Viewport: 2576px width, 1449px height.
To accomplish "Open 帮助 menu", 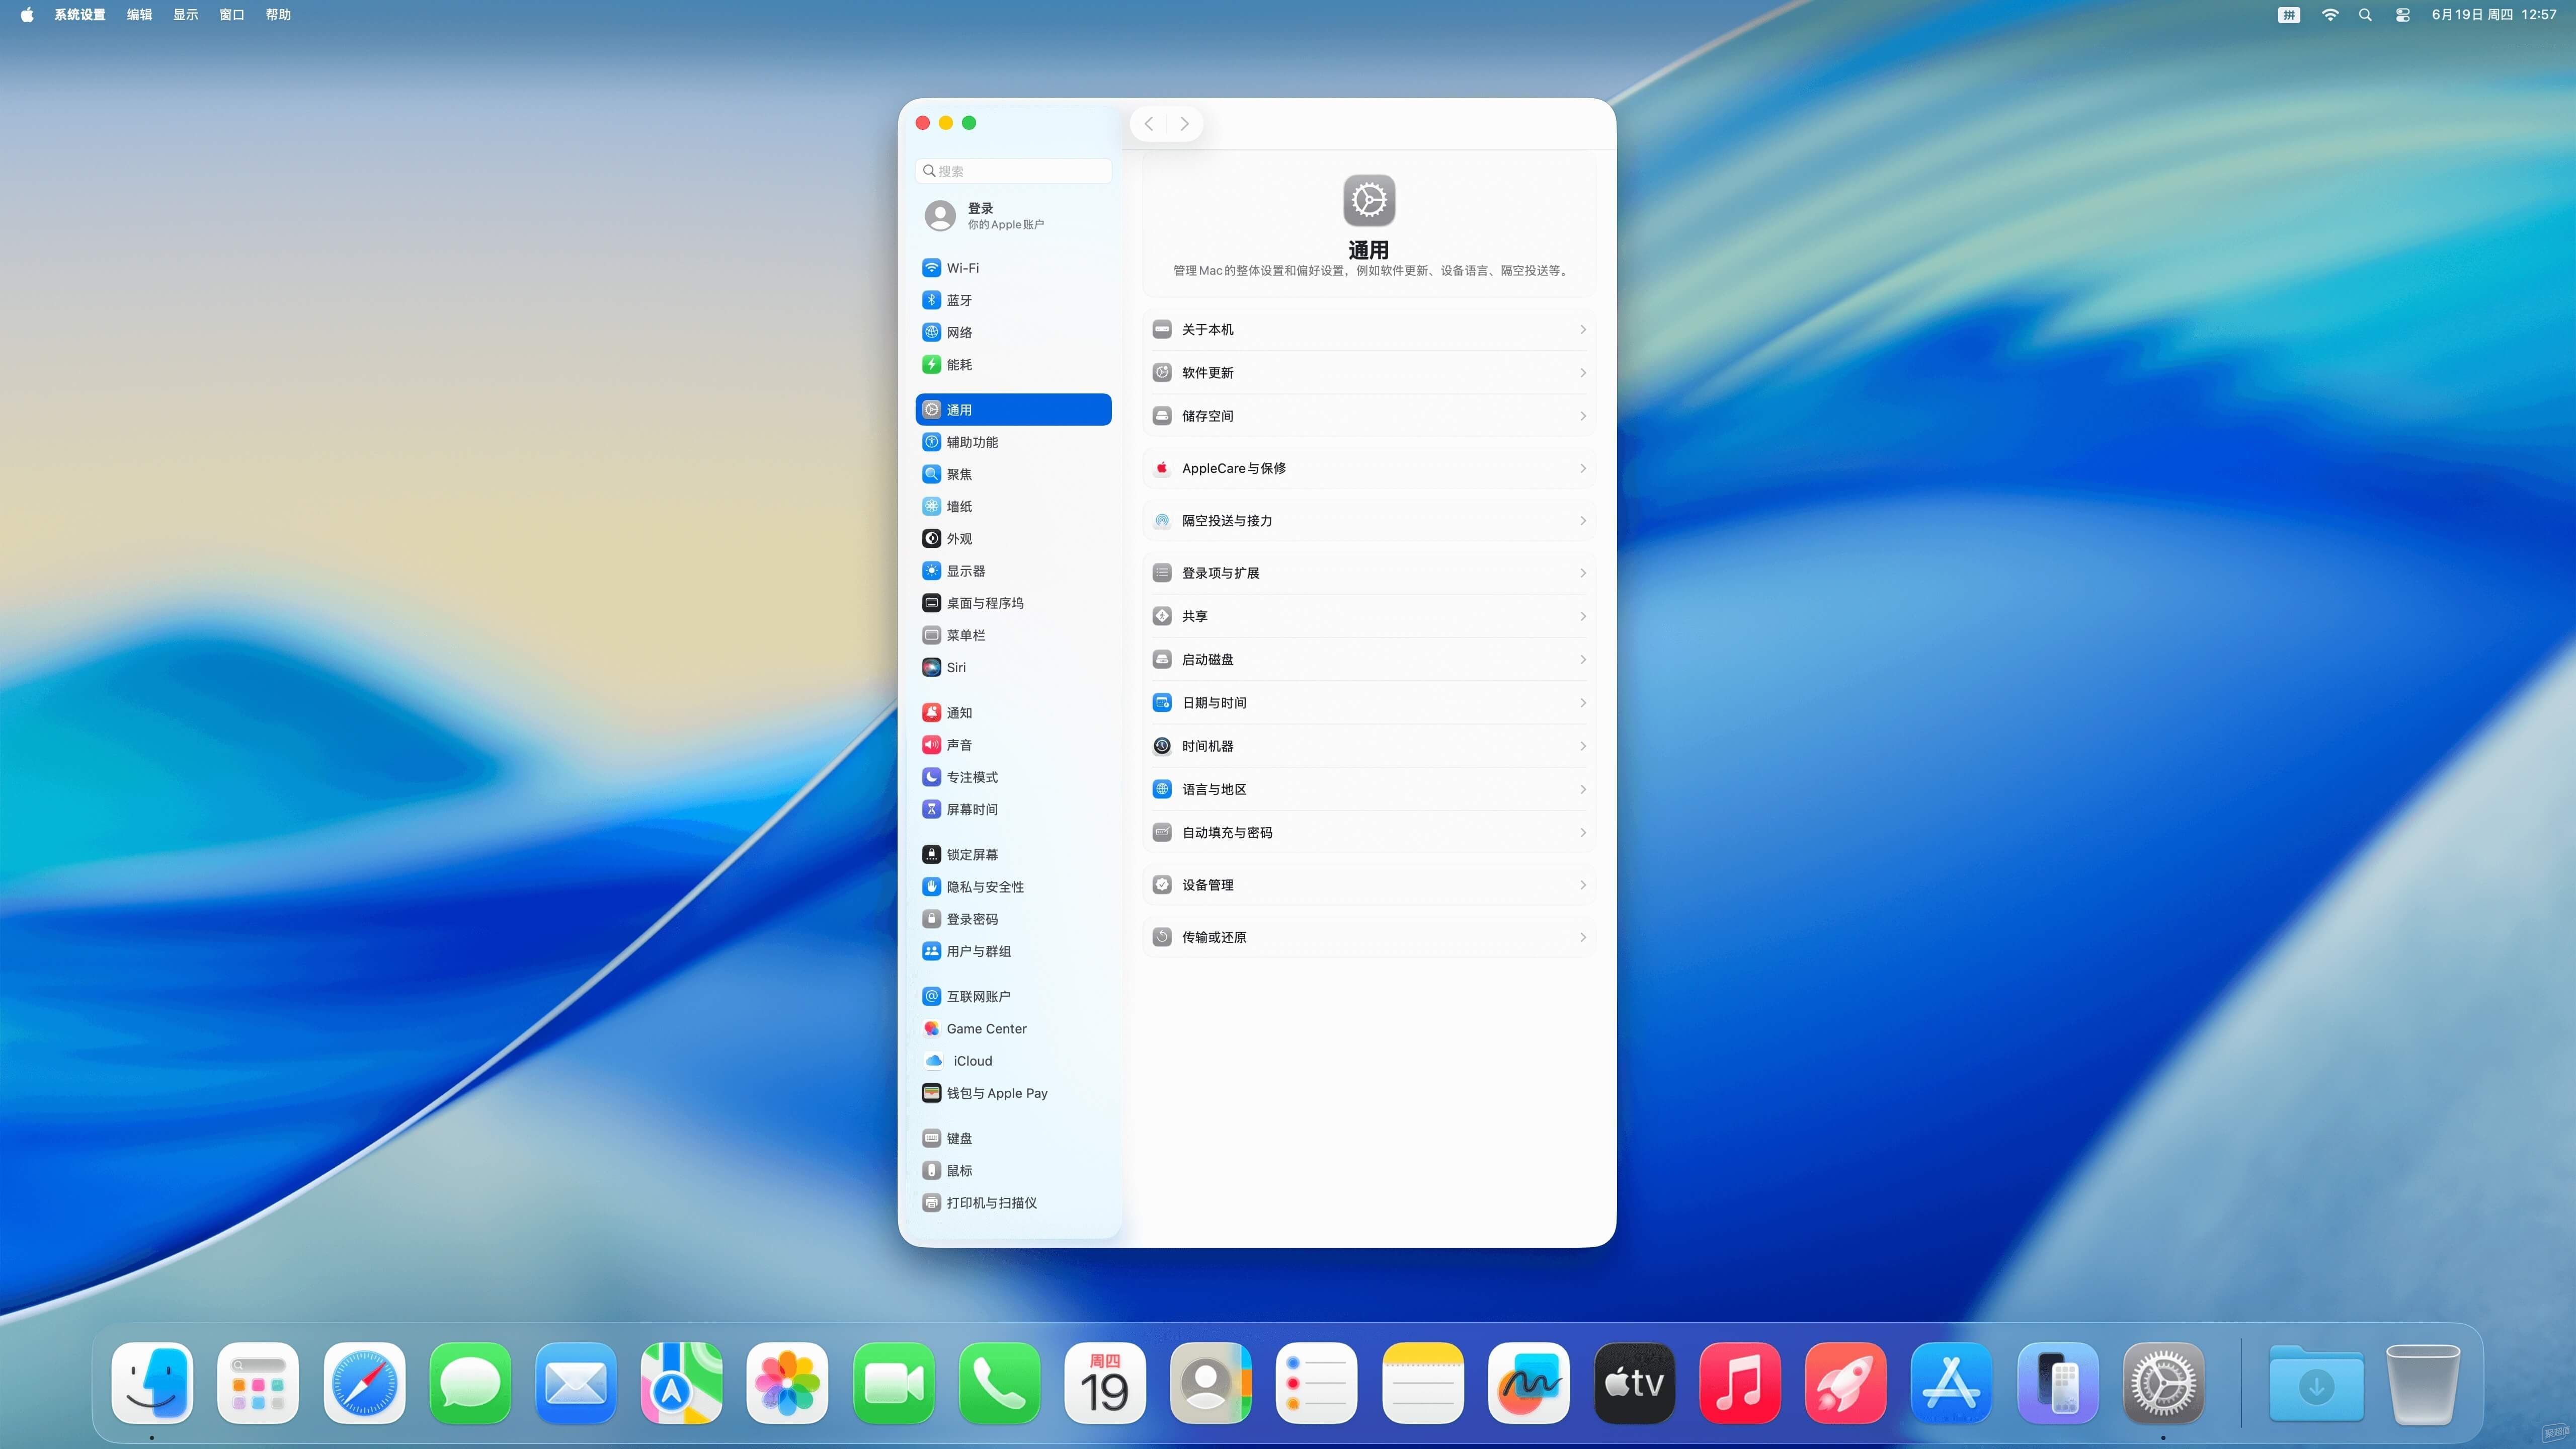I will click(x=278, y=14).
